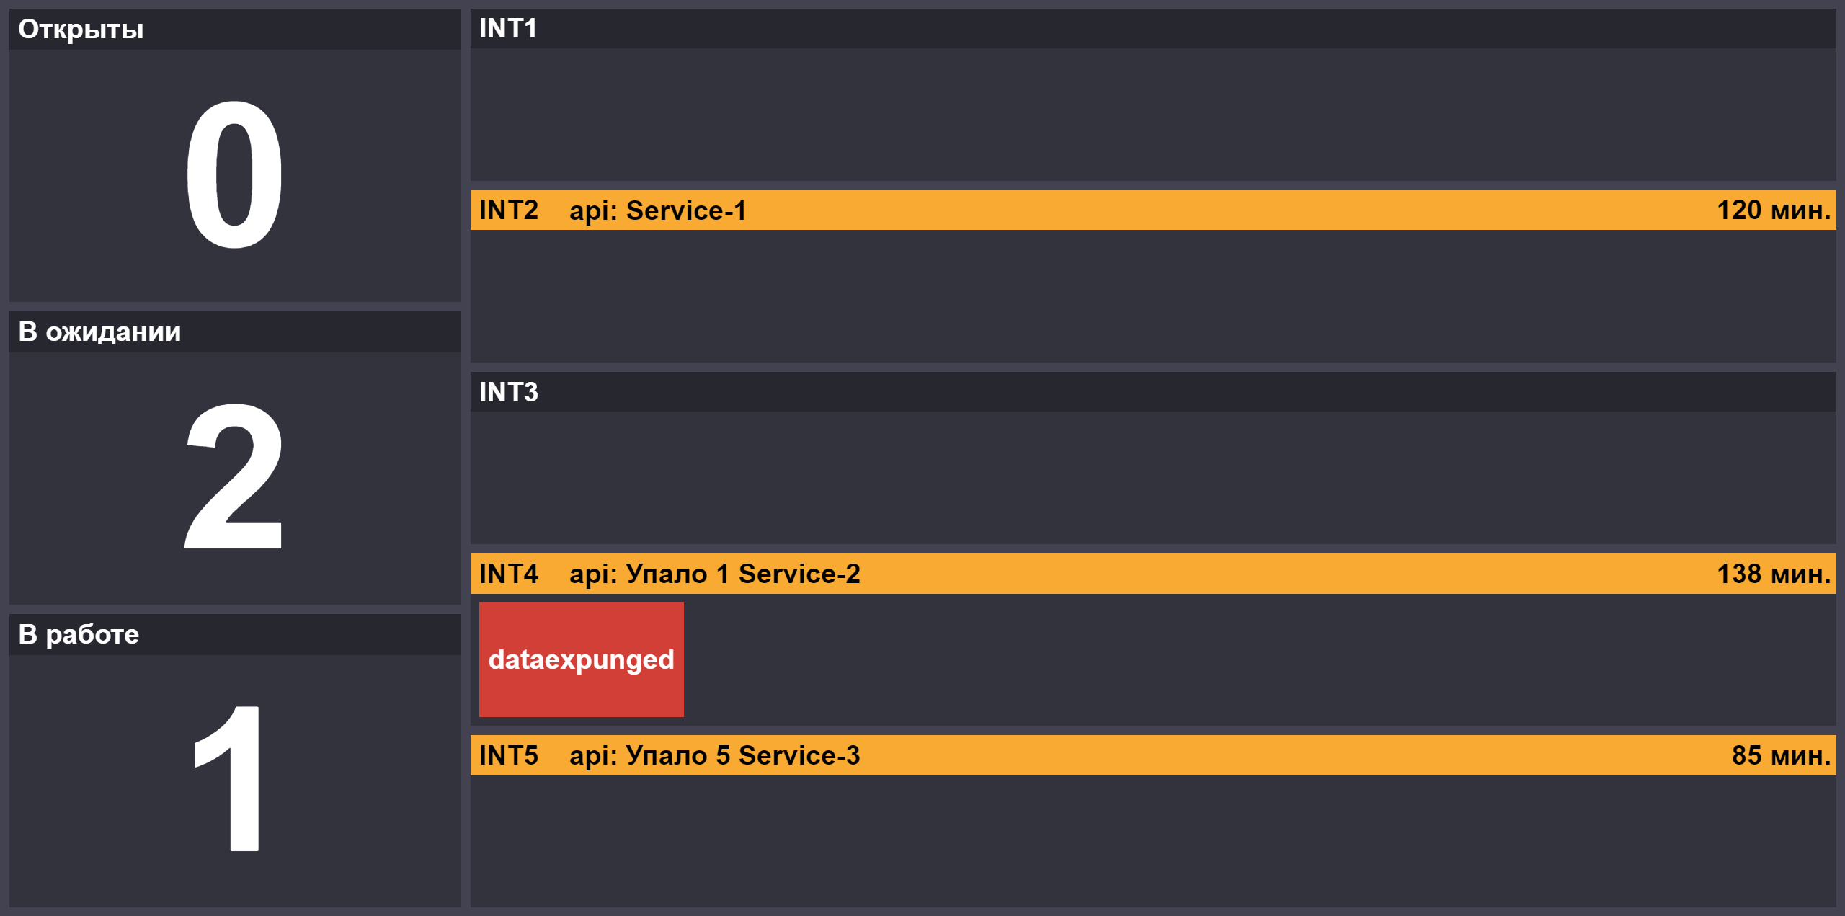Click the in-progress count number 1
Viewport: 1845px width, 916px height.
[x=229, y=778]
